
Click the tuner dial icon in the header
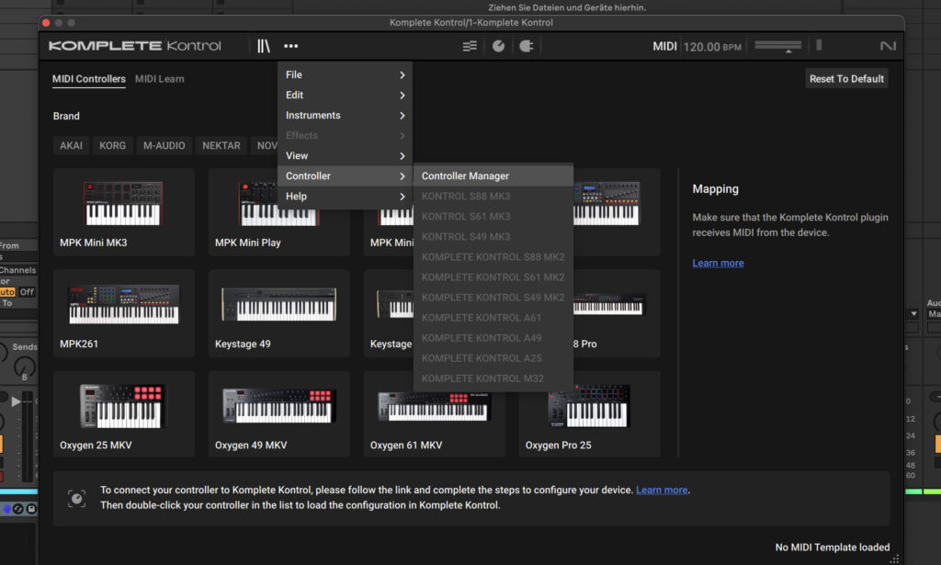point(498,46)
